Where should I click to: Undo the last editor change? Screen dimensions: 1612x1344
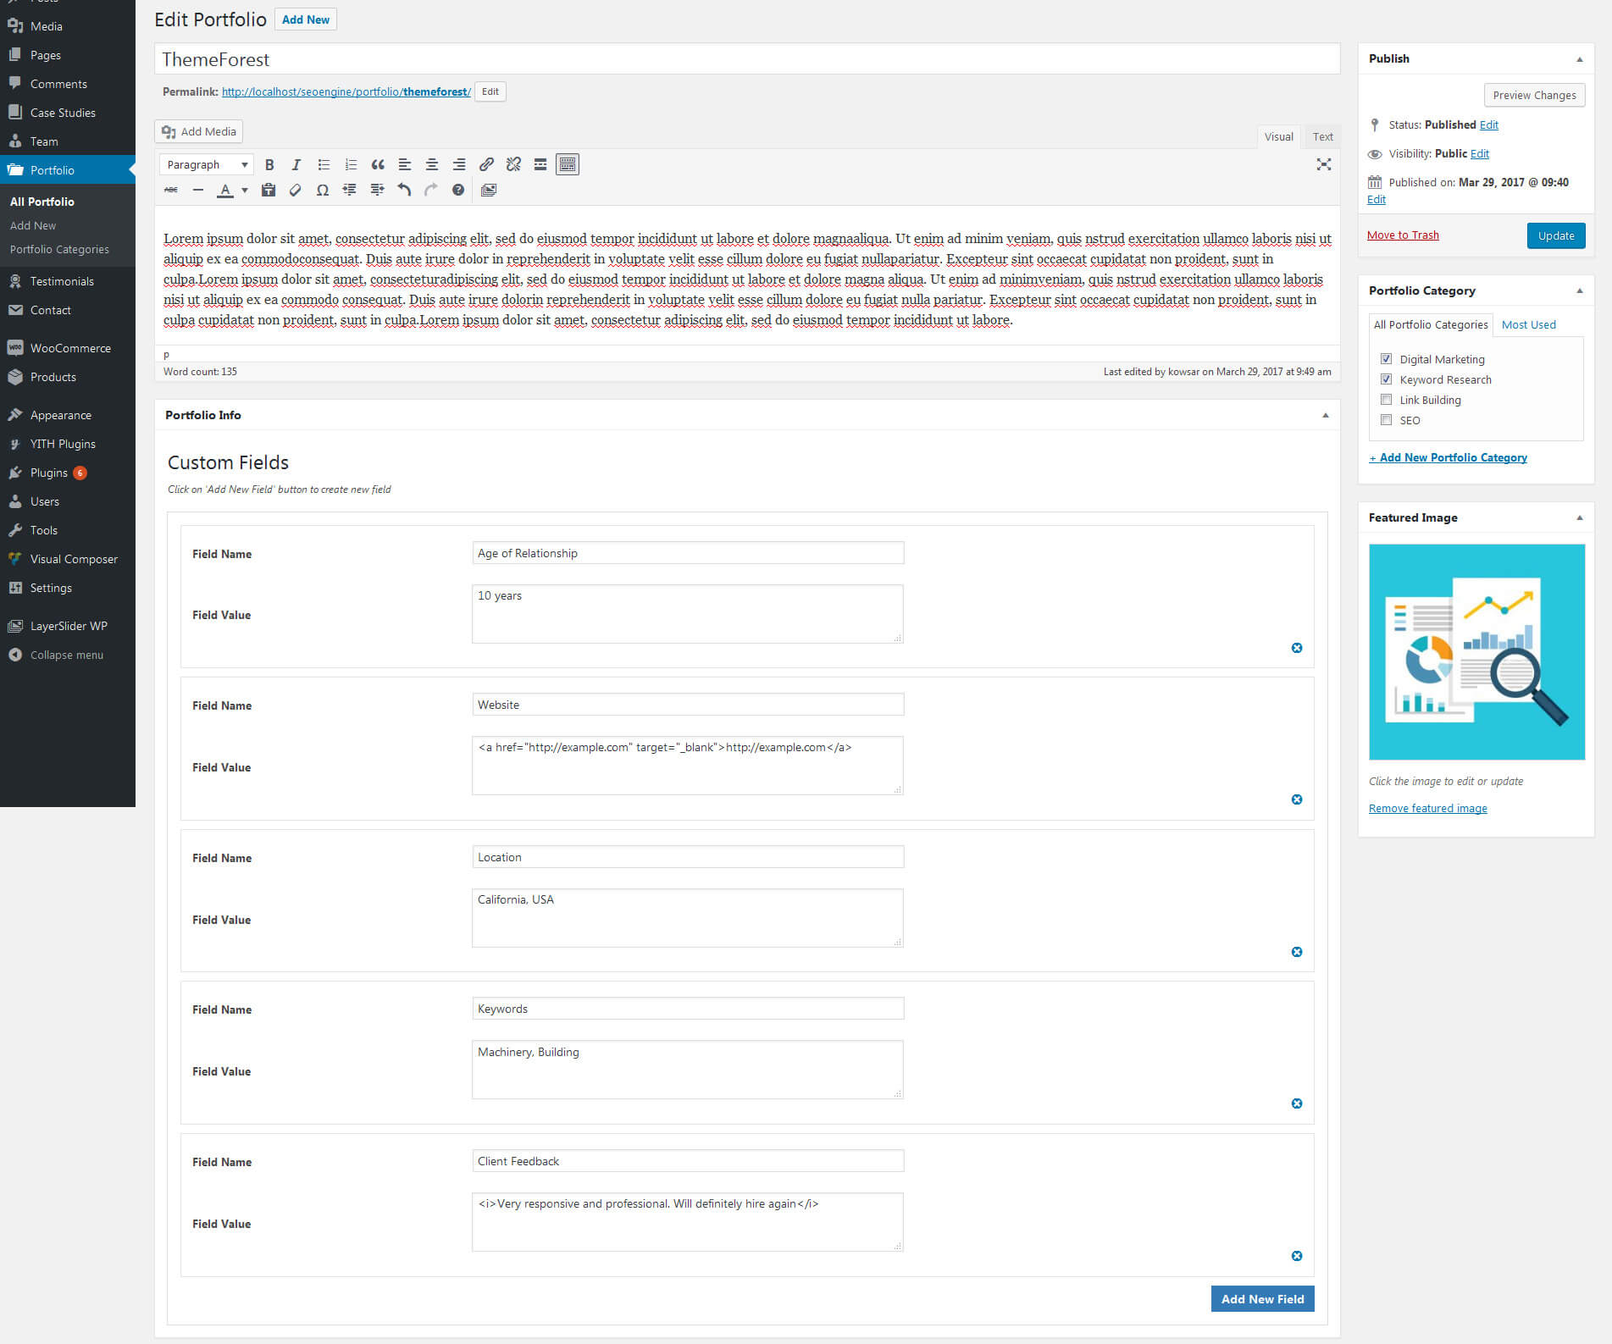[x=404, y=190]
